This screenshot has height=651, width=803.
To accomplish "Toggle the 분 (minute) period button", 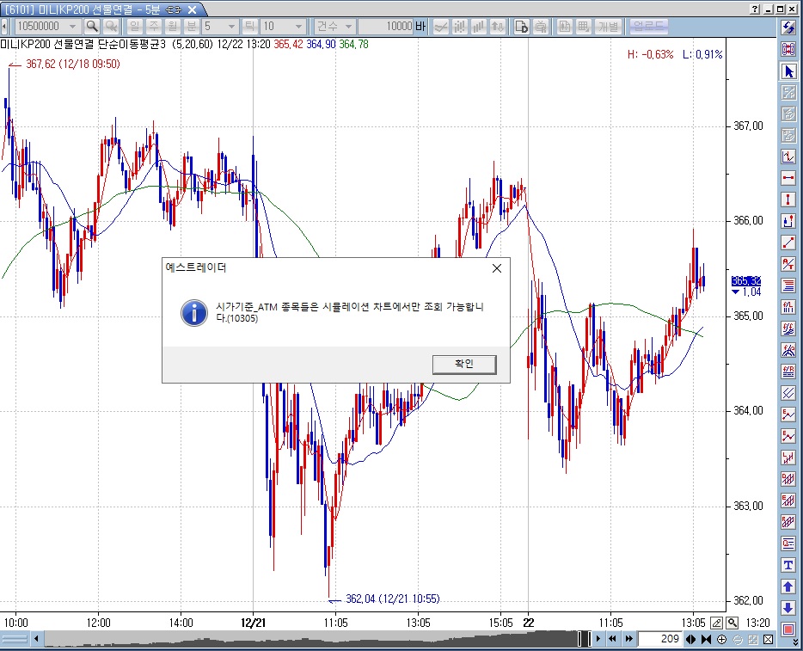I will coord(191,27).
